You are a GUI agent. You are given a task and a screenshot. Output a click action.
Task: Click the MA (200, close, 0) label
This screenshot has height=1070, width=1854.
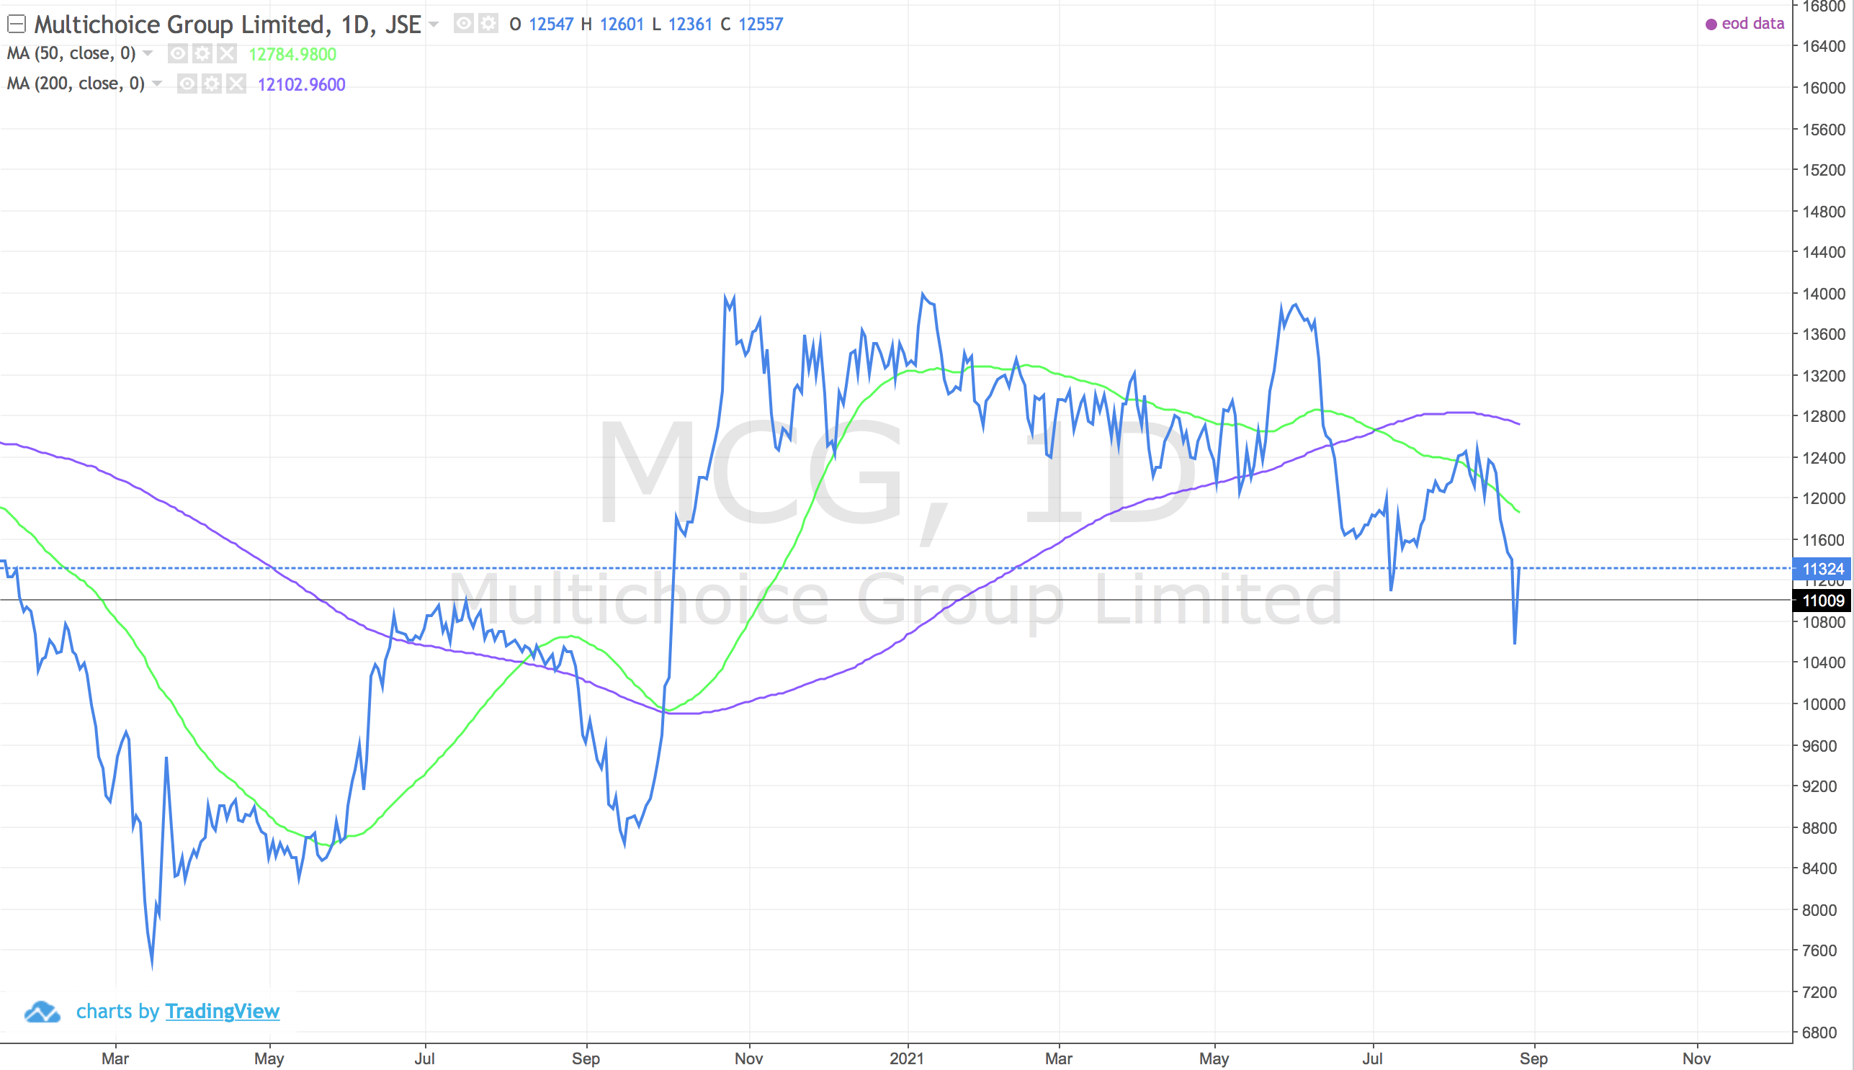(76, 84)
